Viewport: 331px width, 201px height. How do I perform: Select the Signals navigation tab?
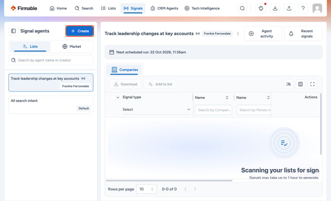(x=133, y=8)
